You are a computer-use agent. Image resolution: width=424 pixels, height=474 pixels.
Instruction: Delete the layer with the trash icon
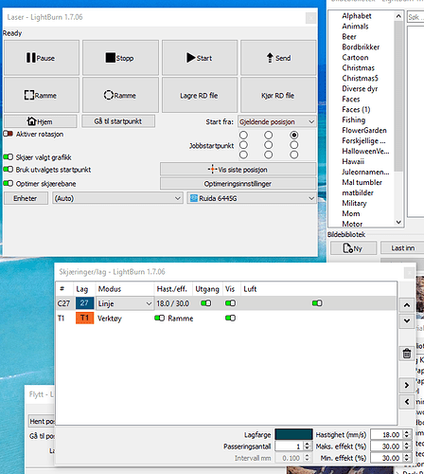click(407, 353)
